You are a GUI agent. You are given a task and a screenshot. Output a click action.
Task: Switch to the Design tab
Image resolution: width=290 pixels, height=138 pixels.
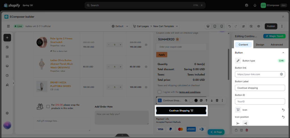pos(260,44)
